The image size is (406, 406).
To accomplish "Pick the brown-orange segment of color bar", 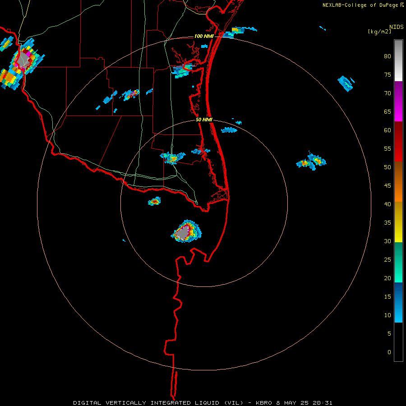I will 398,182.
